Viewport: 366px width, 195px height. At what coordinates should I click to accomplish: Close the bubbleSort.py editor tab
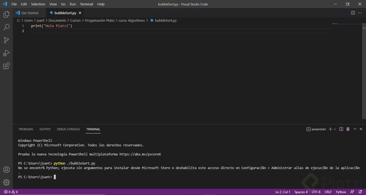coord(80,13)
